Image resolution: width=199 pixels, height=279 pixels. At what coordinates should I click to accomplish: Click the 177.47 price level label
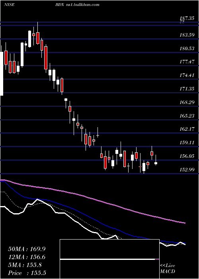[187, 62]
